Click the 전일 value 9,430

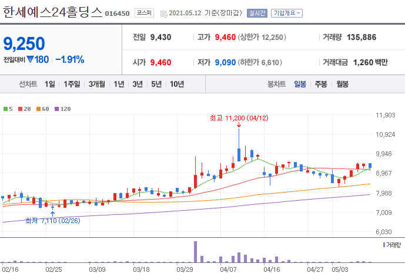(160, 38)
